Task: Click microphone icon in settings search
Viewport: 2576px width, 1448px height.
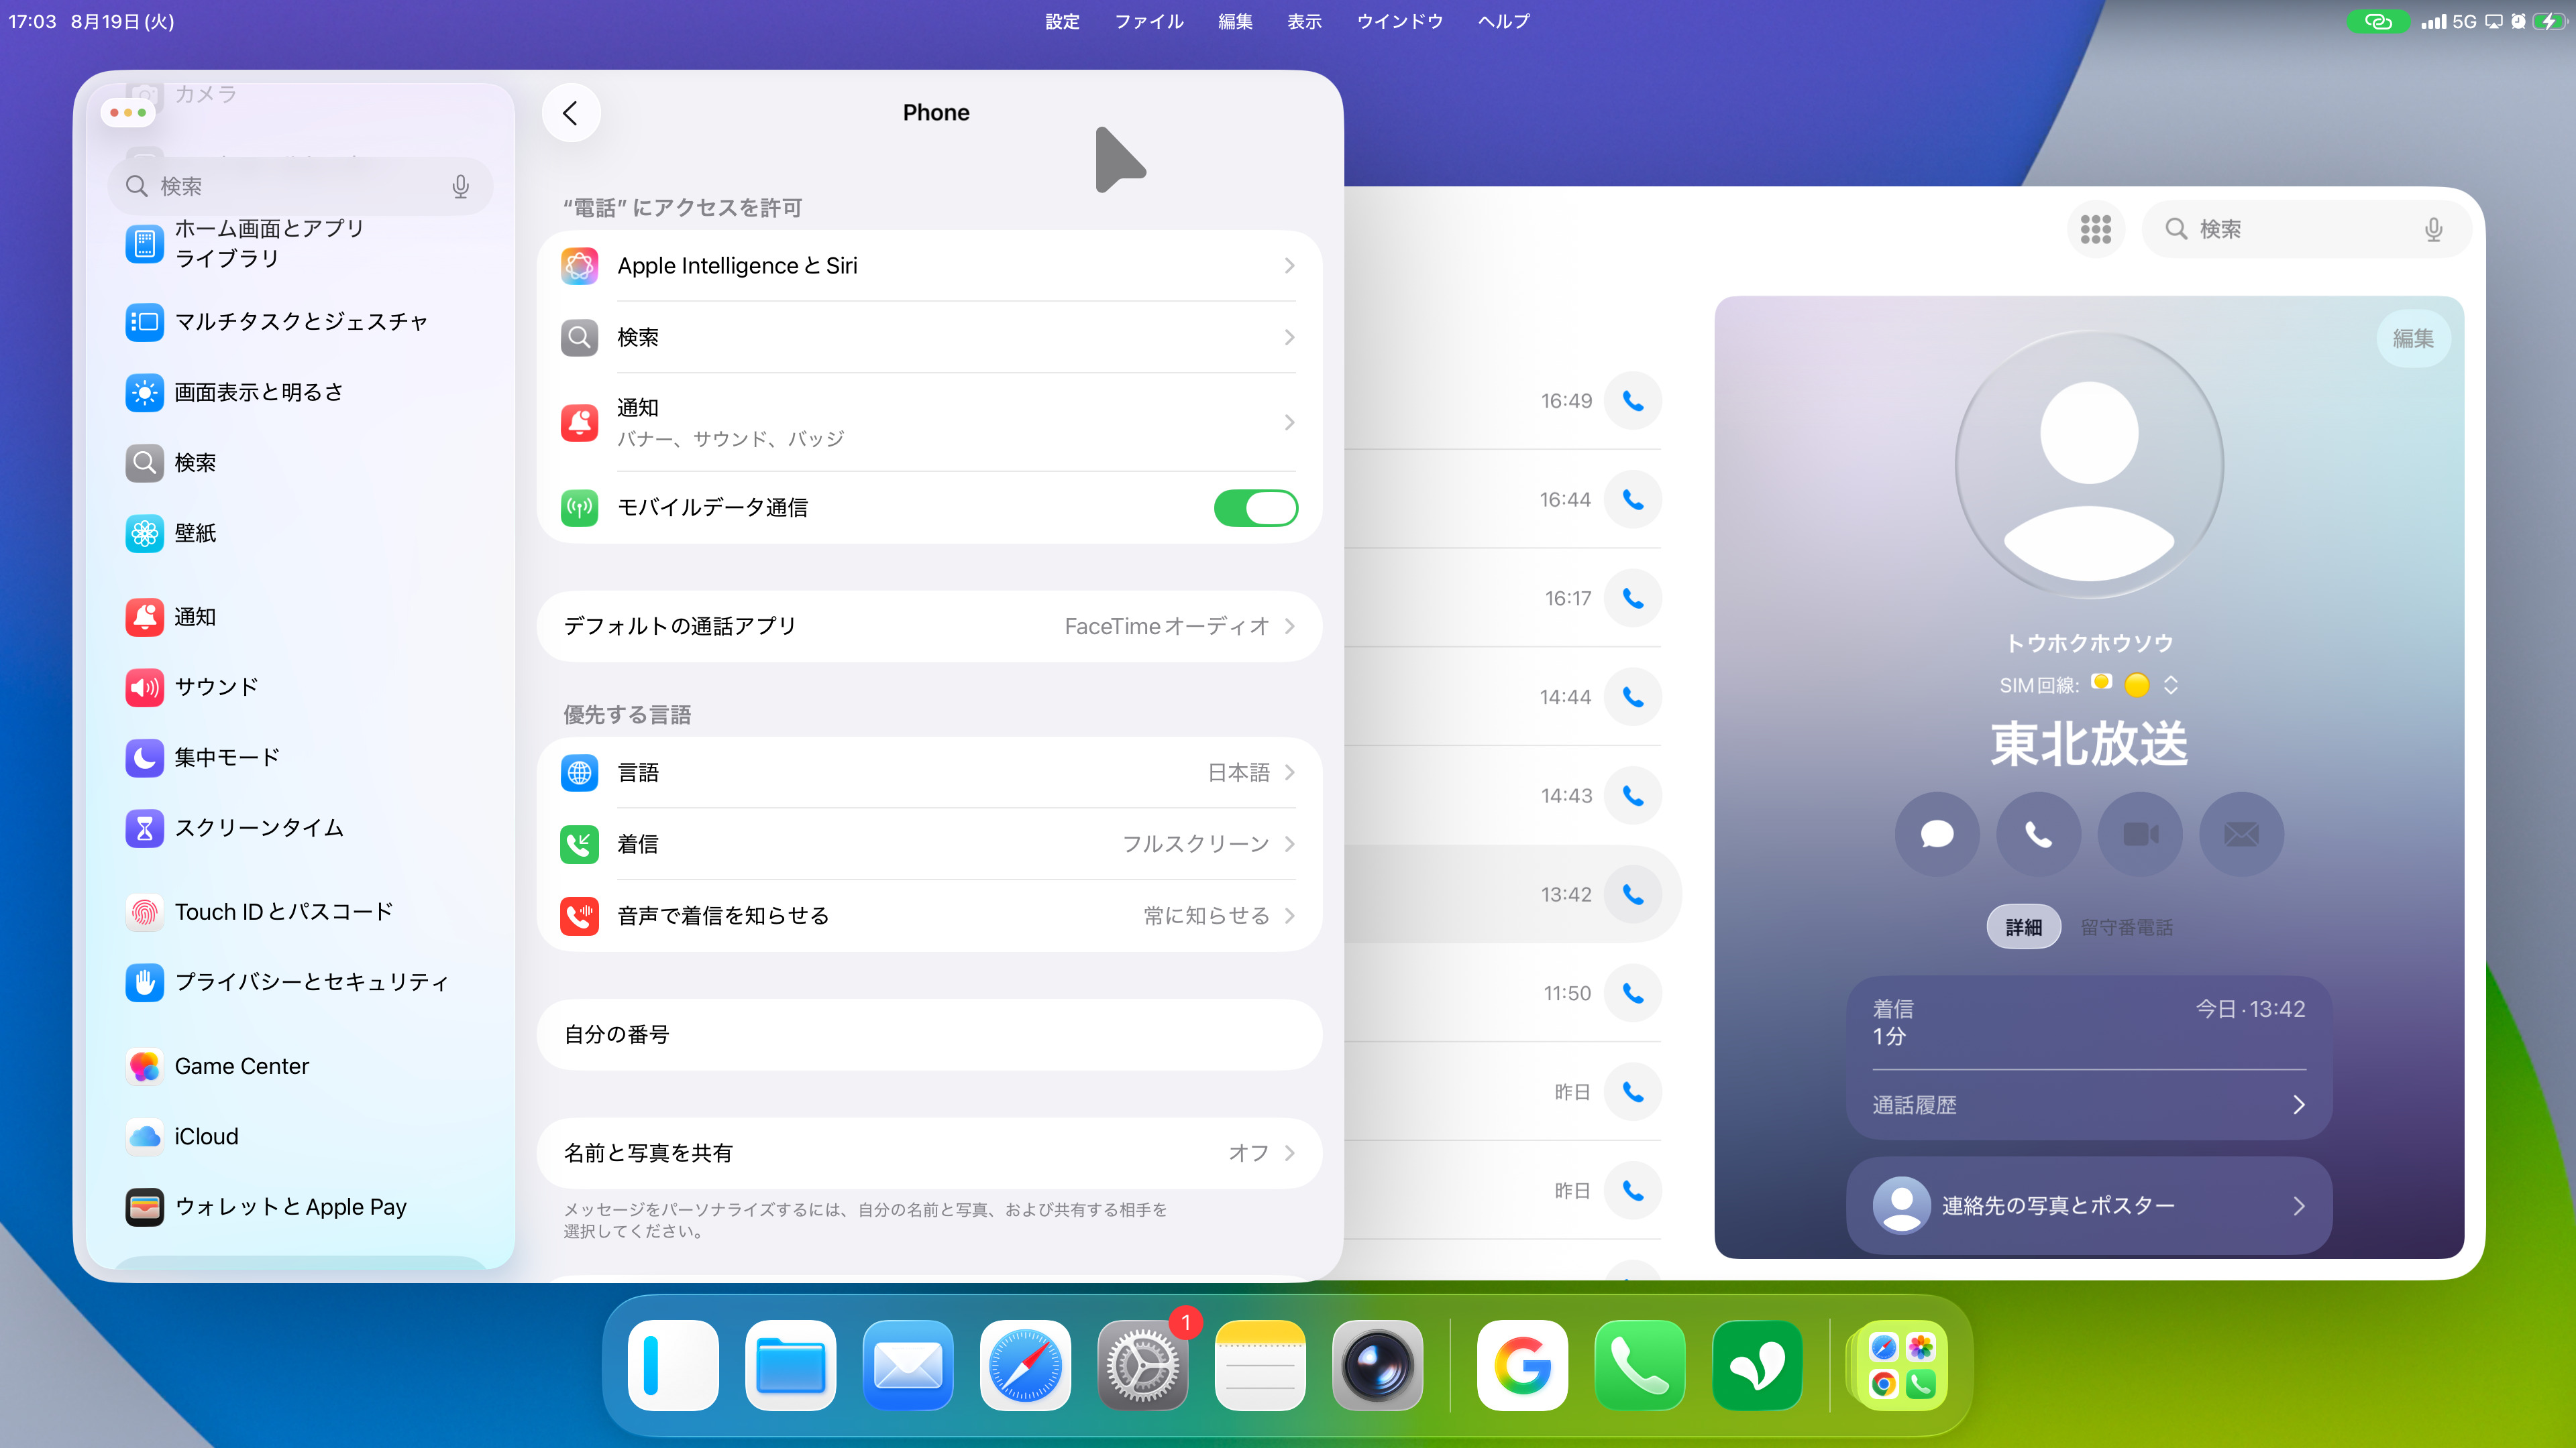Action: click(x=460, y=187)
